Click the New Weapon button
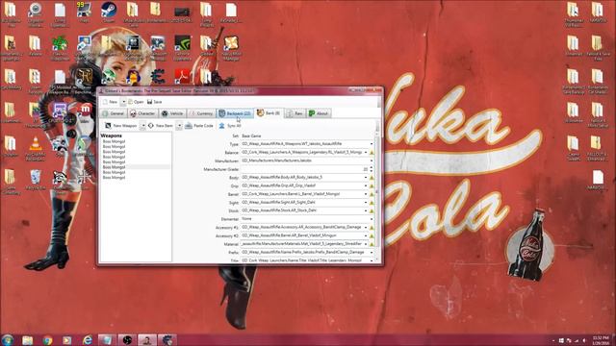This screenshot has width=616, height=346. click(121, 126)
